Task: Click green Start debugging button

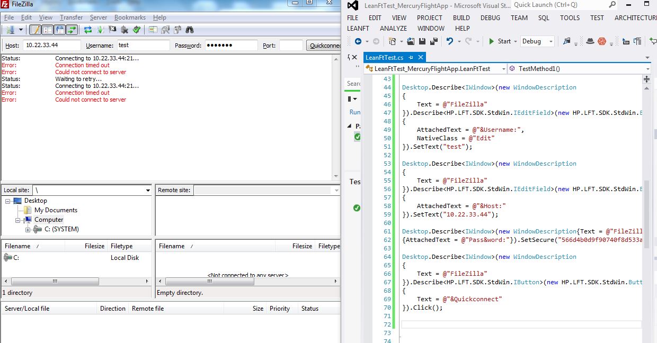Action: tap(500, 41)
